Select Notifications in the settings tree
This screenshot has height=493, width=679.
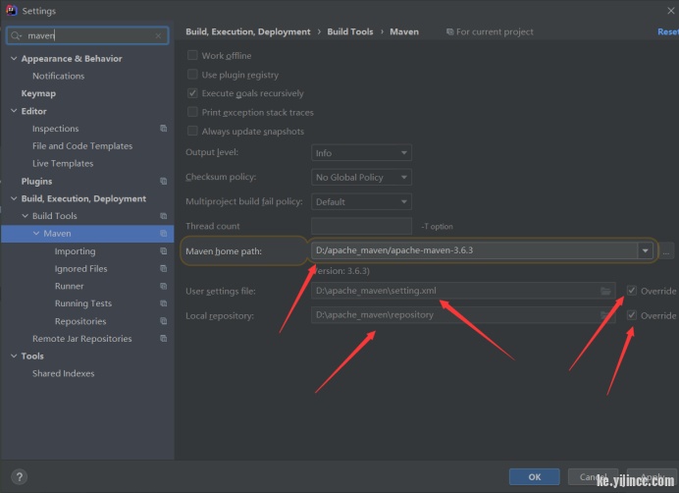[59, 76]
